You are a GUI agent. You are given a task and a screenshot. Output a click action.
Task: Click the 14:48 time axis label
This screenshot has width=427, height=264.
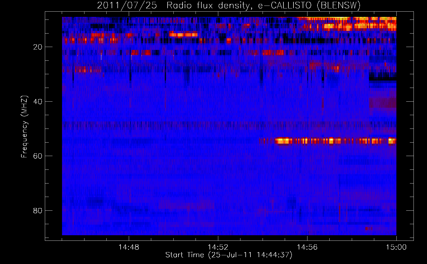(x=129, y=247)
